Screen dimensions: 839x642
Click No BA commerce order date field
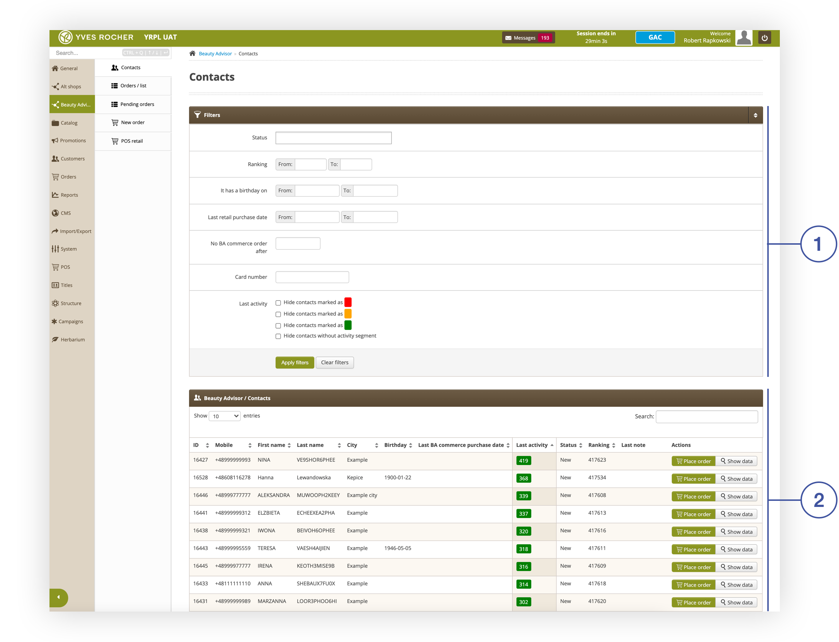[x=298, y=244]
